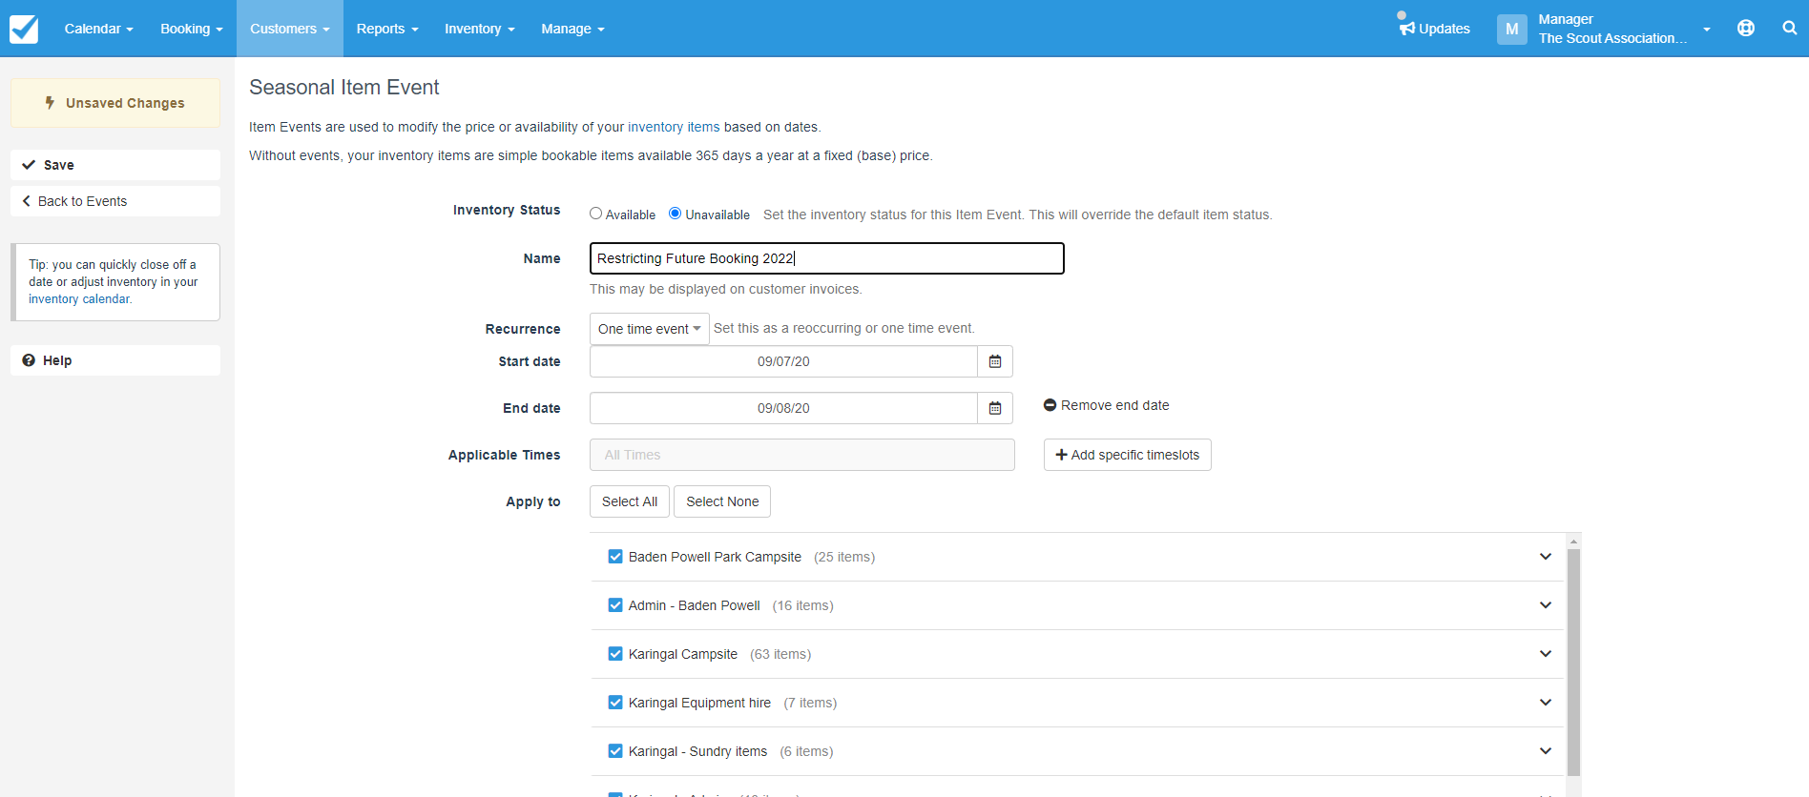Click Select All button
The image size is (1809, 797).
click(x=630, y=501)
